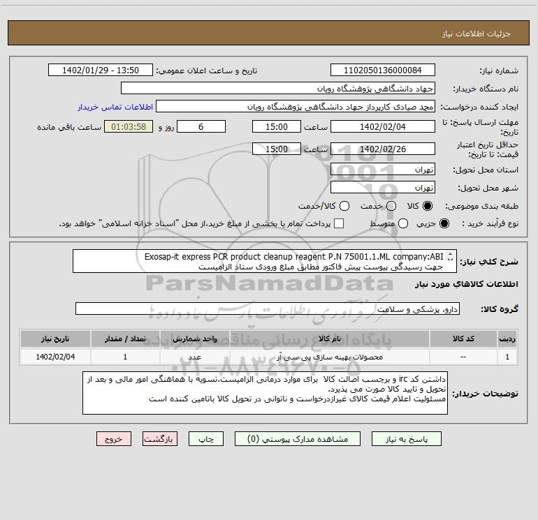Click the deadline time 15:00 field beside 1402/02/04

[277, 126]
